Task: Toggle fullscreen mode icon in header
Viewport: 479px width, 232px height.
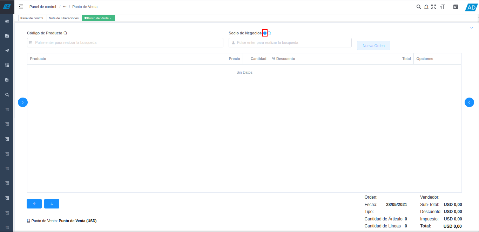Action: 434,7
